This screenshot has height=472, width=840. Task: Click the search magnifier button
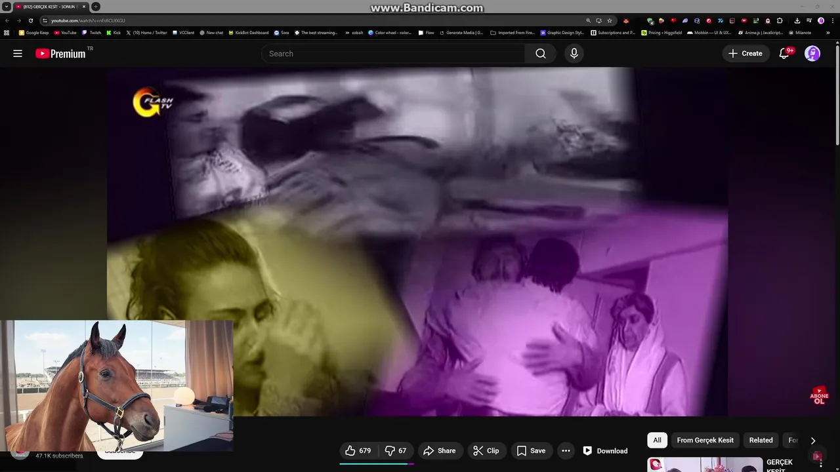[x=540, y=54]
